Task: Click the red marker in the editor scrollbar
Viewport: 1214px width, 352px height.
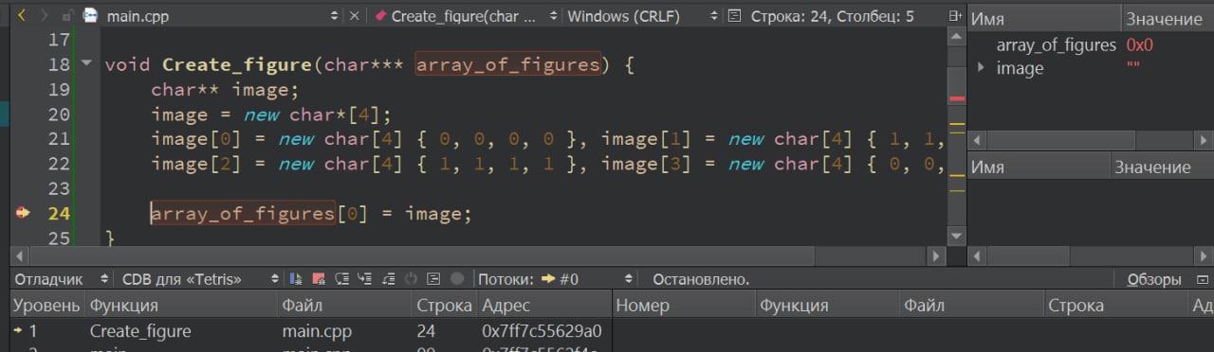Action: (957, 98)
